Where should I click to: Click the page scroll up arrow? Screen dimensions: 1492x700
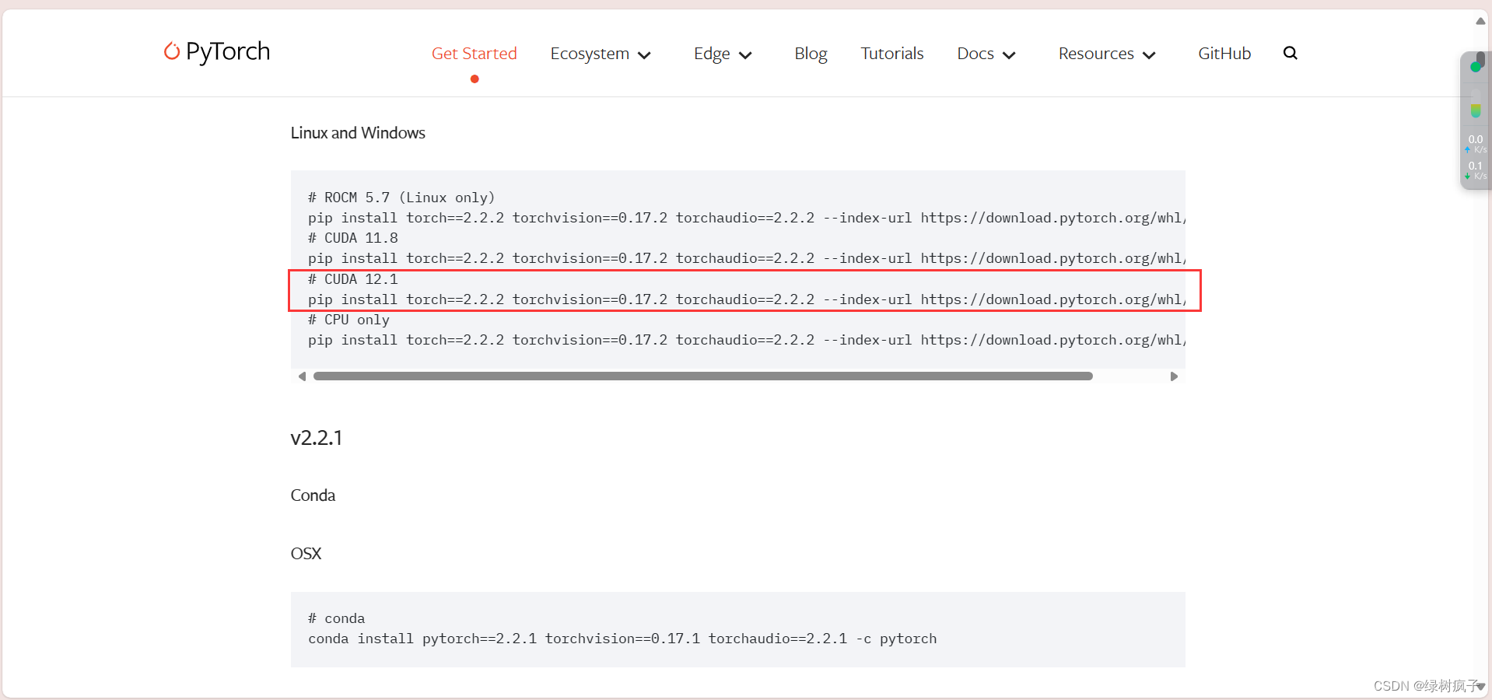coord(1480,21)
